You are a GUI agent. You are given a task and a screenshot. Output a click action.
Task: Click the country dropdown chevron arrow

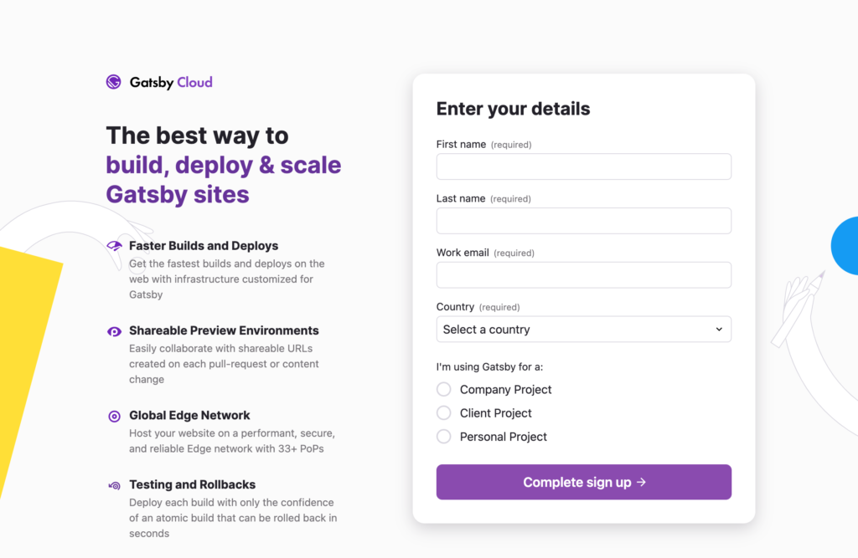coord(719,330)
